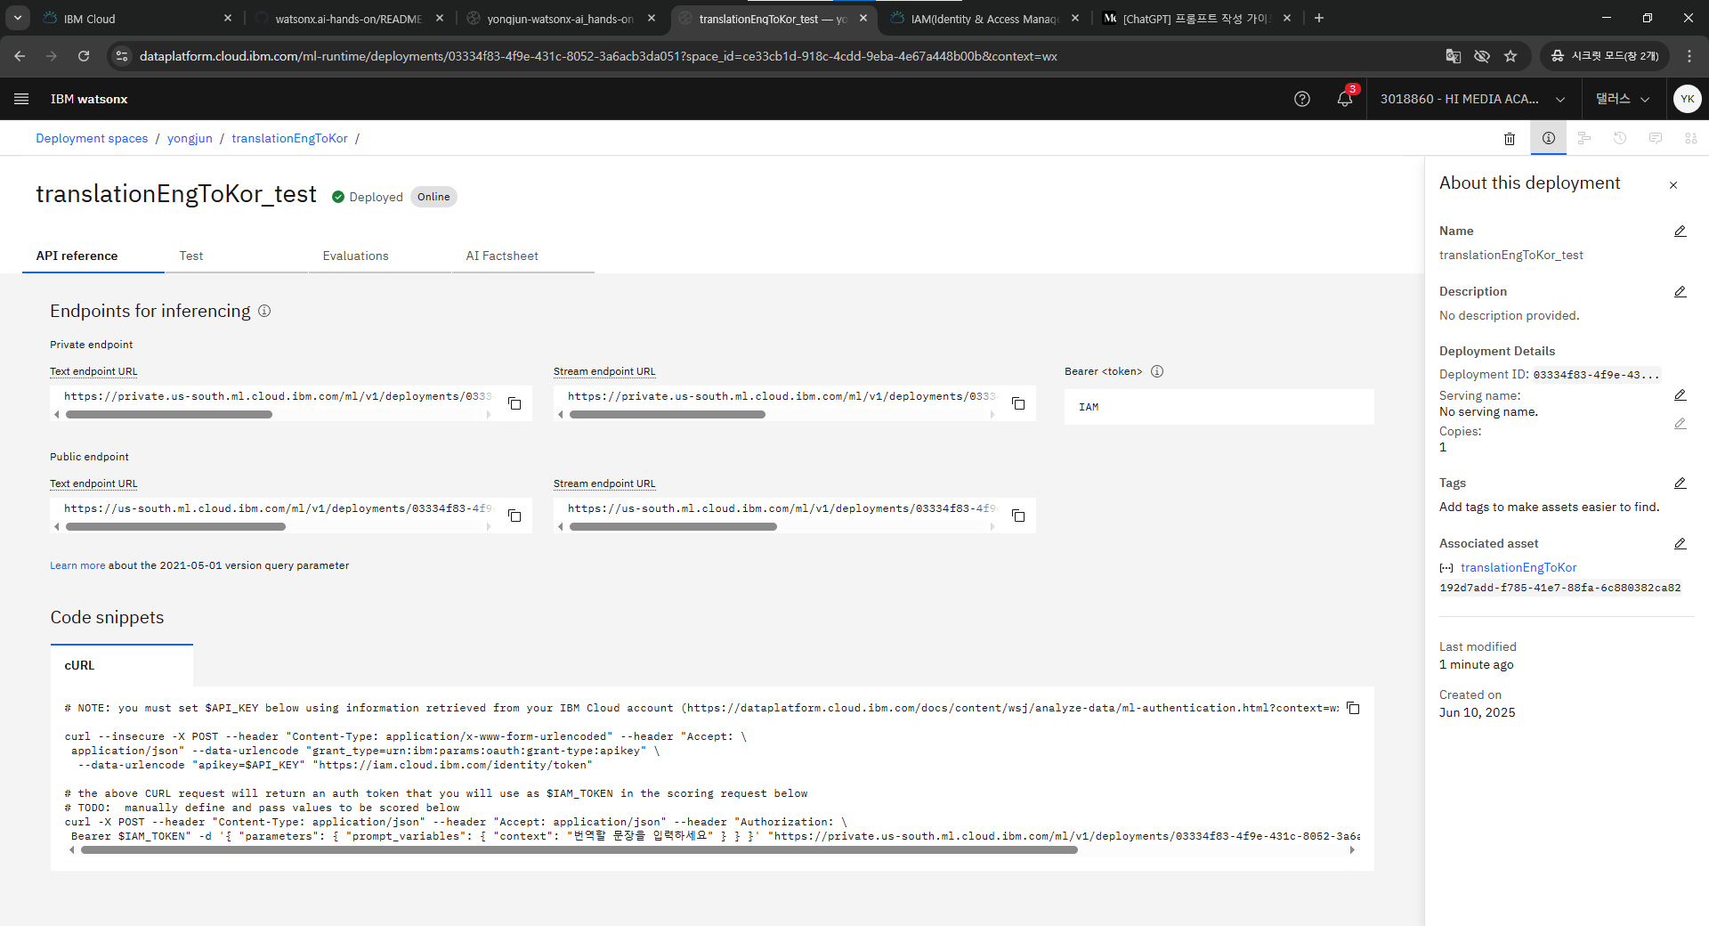The image size is (1709, 926).
Task: Click the Online status badge
Action: 433,197
